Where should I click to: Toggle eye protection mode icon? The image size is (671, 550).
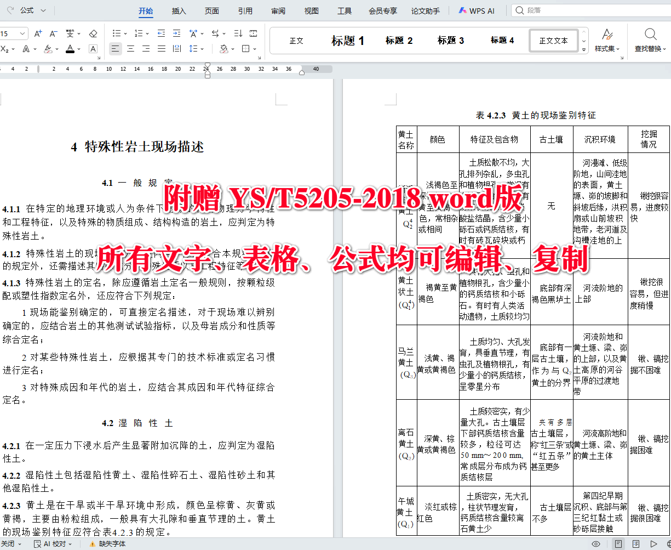pyautogui.click(x=596, y=544)
